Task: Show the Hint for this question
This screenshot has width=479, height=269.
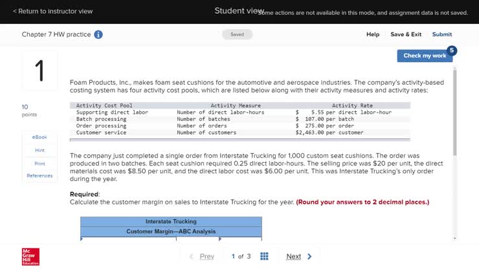Action: [x=39, y=150]
